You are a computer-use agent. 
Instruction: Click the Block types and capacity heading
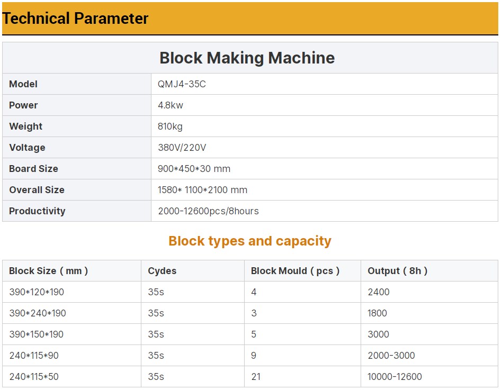point(249,241)
